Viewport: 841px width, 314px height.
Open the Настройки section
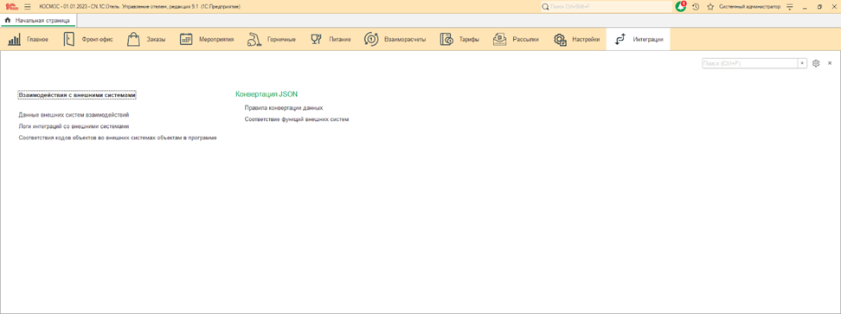tap(586, 40)
